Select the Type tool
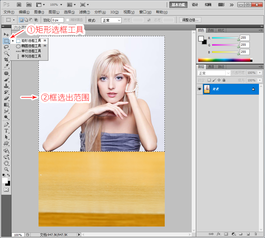 [6, 131]
